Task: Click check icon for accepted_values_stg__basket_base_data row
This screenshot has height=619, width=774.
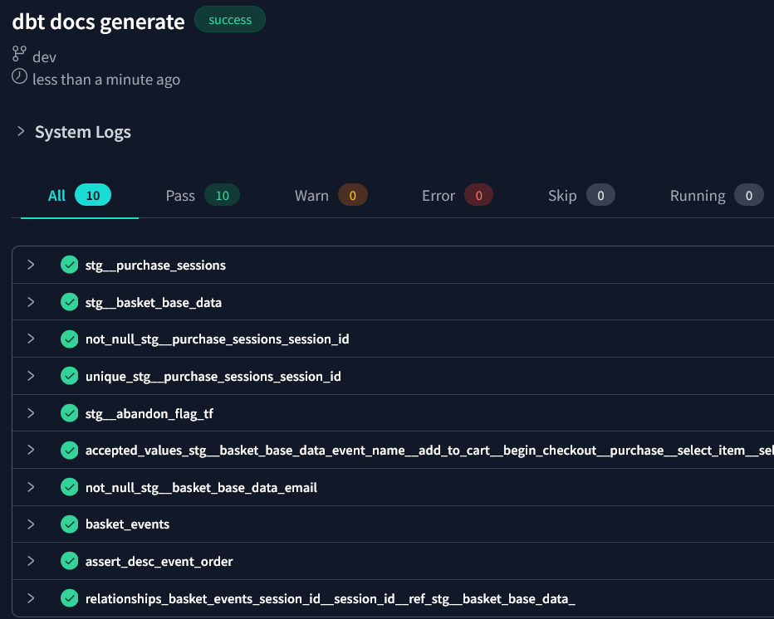Action: 70,450
